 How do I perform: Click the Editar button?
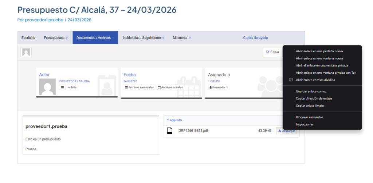pyautogui.click(x=272, y=52)
